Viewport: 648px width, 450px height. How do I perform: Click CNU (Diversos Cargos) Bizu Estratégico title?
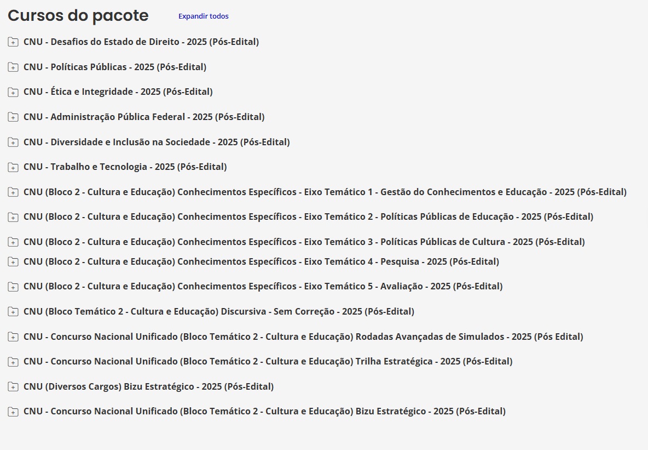click(148, 386)
